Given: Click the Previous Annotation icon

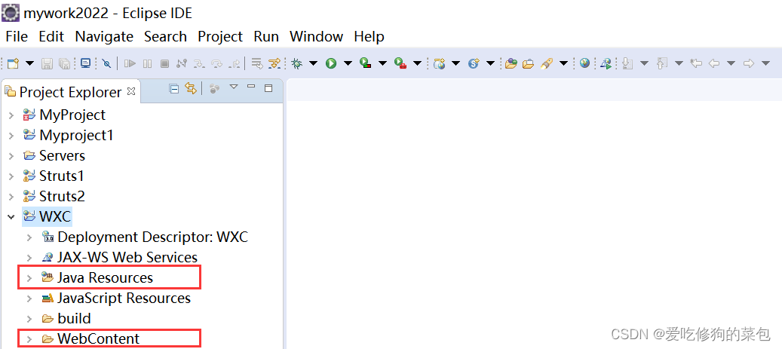Looking at the screenshot, I should (x=662, y=63).
